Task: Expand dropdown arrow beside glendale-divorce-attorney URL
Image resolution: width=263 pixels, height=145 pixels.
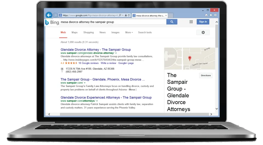Action: (116, 53)
